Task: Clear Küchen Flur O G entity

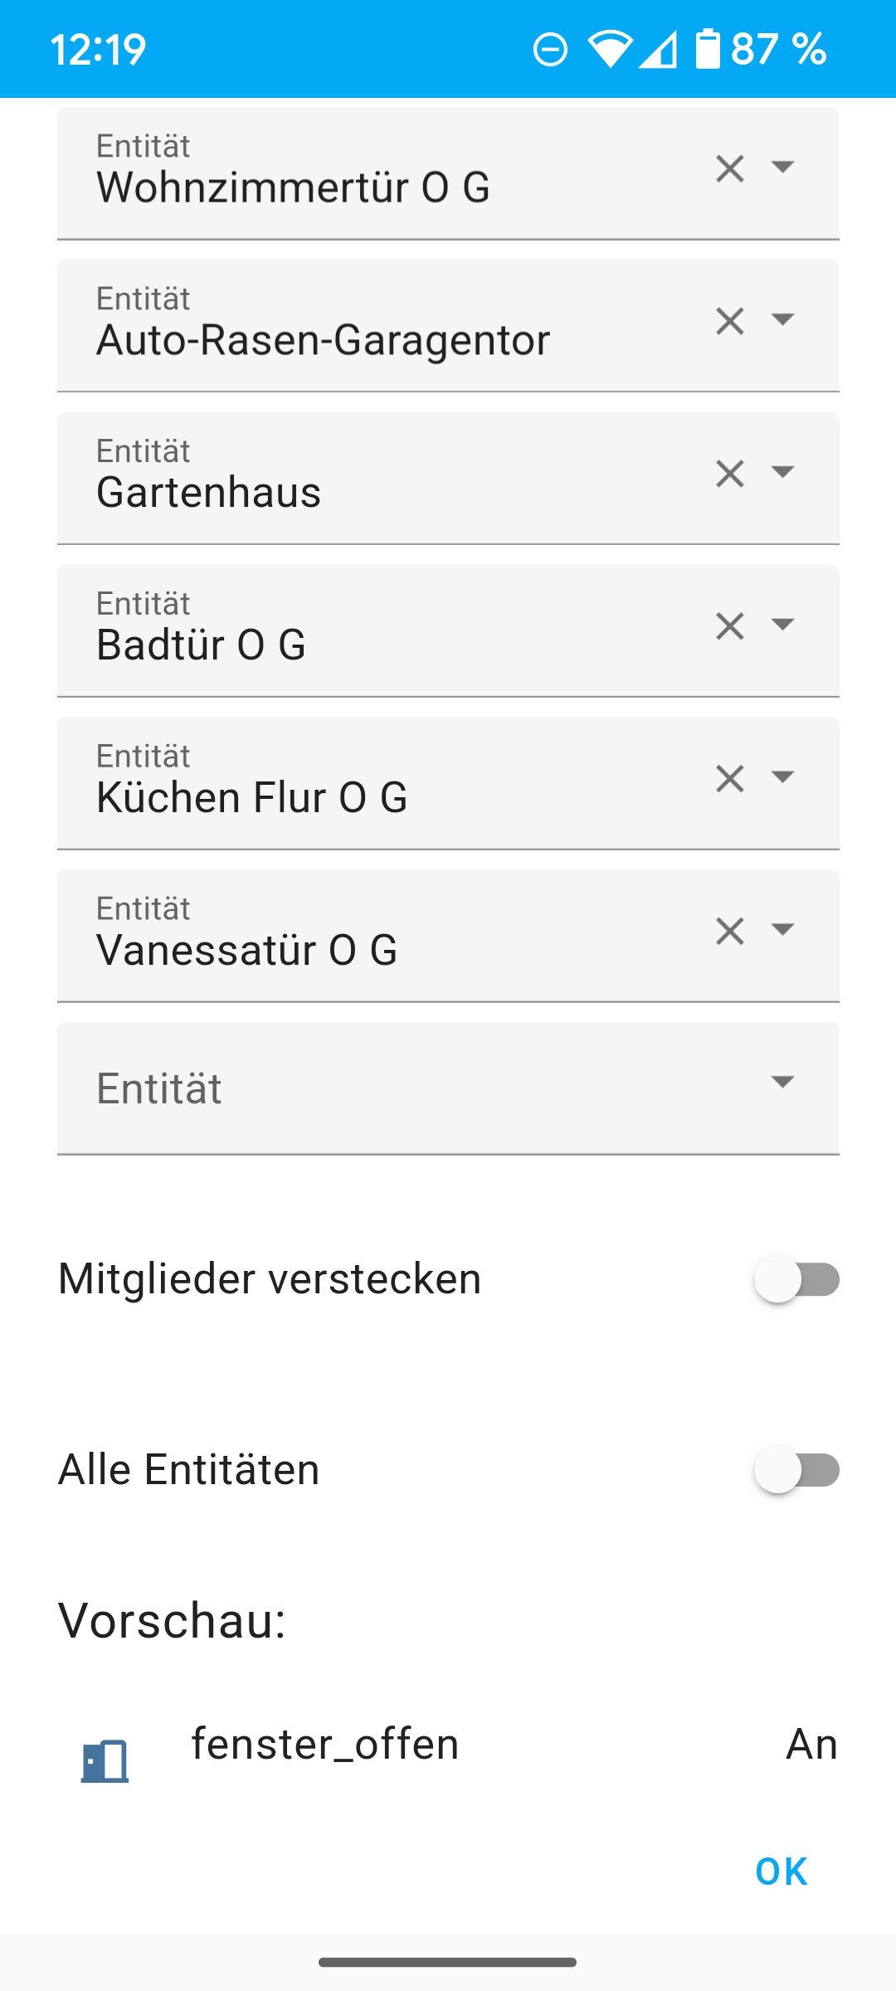Action: coord(729,780)
